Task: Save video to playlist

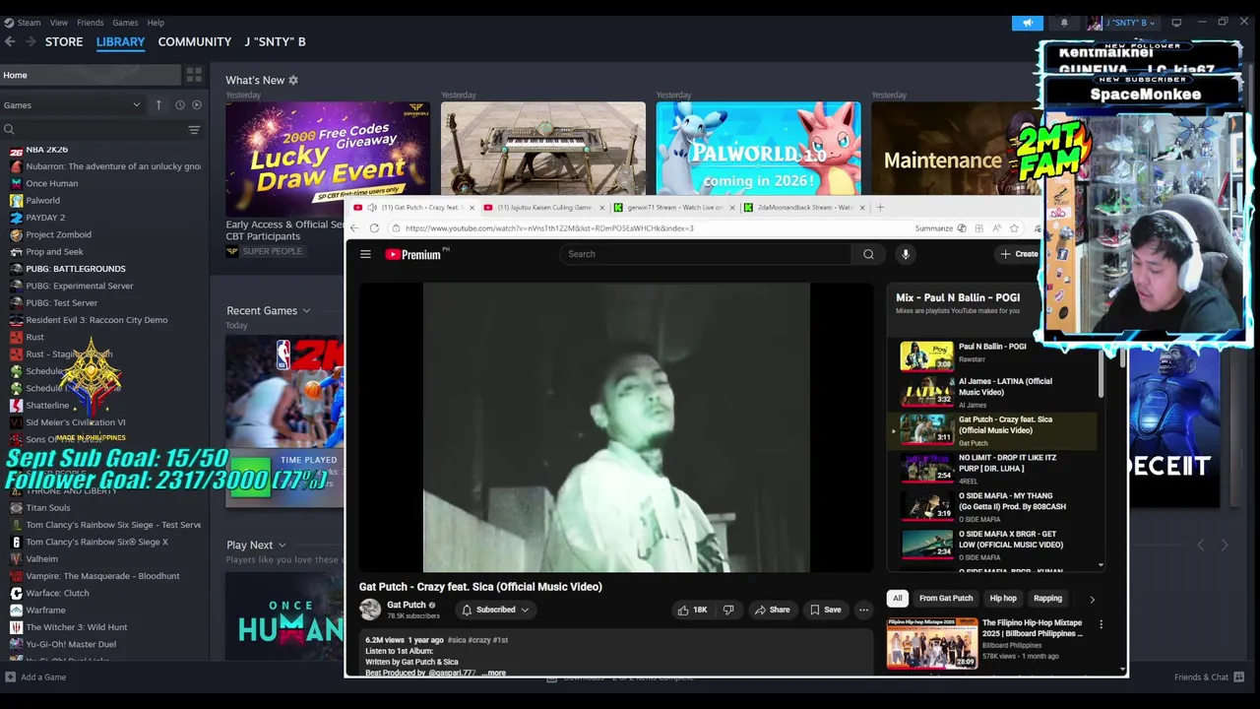Action: tap(825, 610)
